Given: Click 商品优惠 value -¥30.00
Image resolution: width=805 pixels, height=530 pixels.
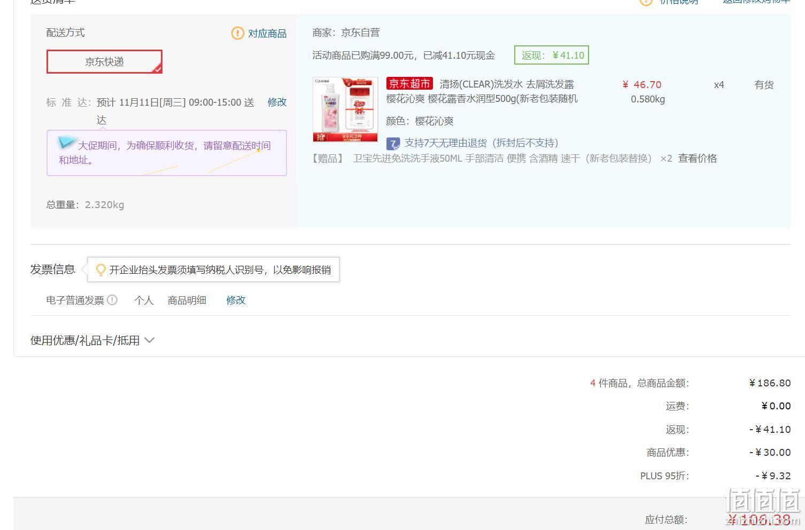Looking at the screenshot, I should click(770, 453).
